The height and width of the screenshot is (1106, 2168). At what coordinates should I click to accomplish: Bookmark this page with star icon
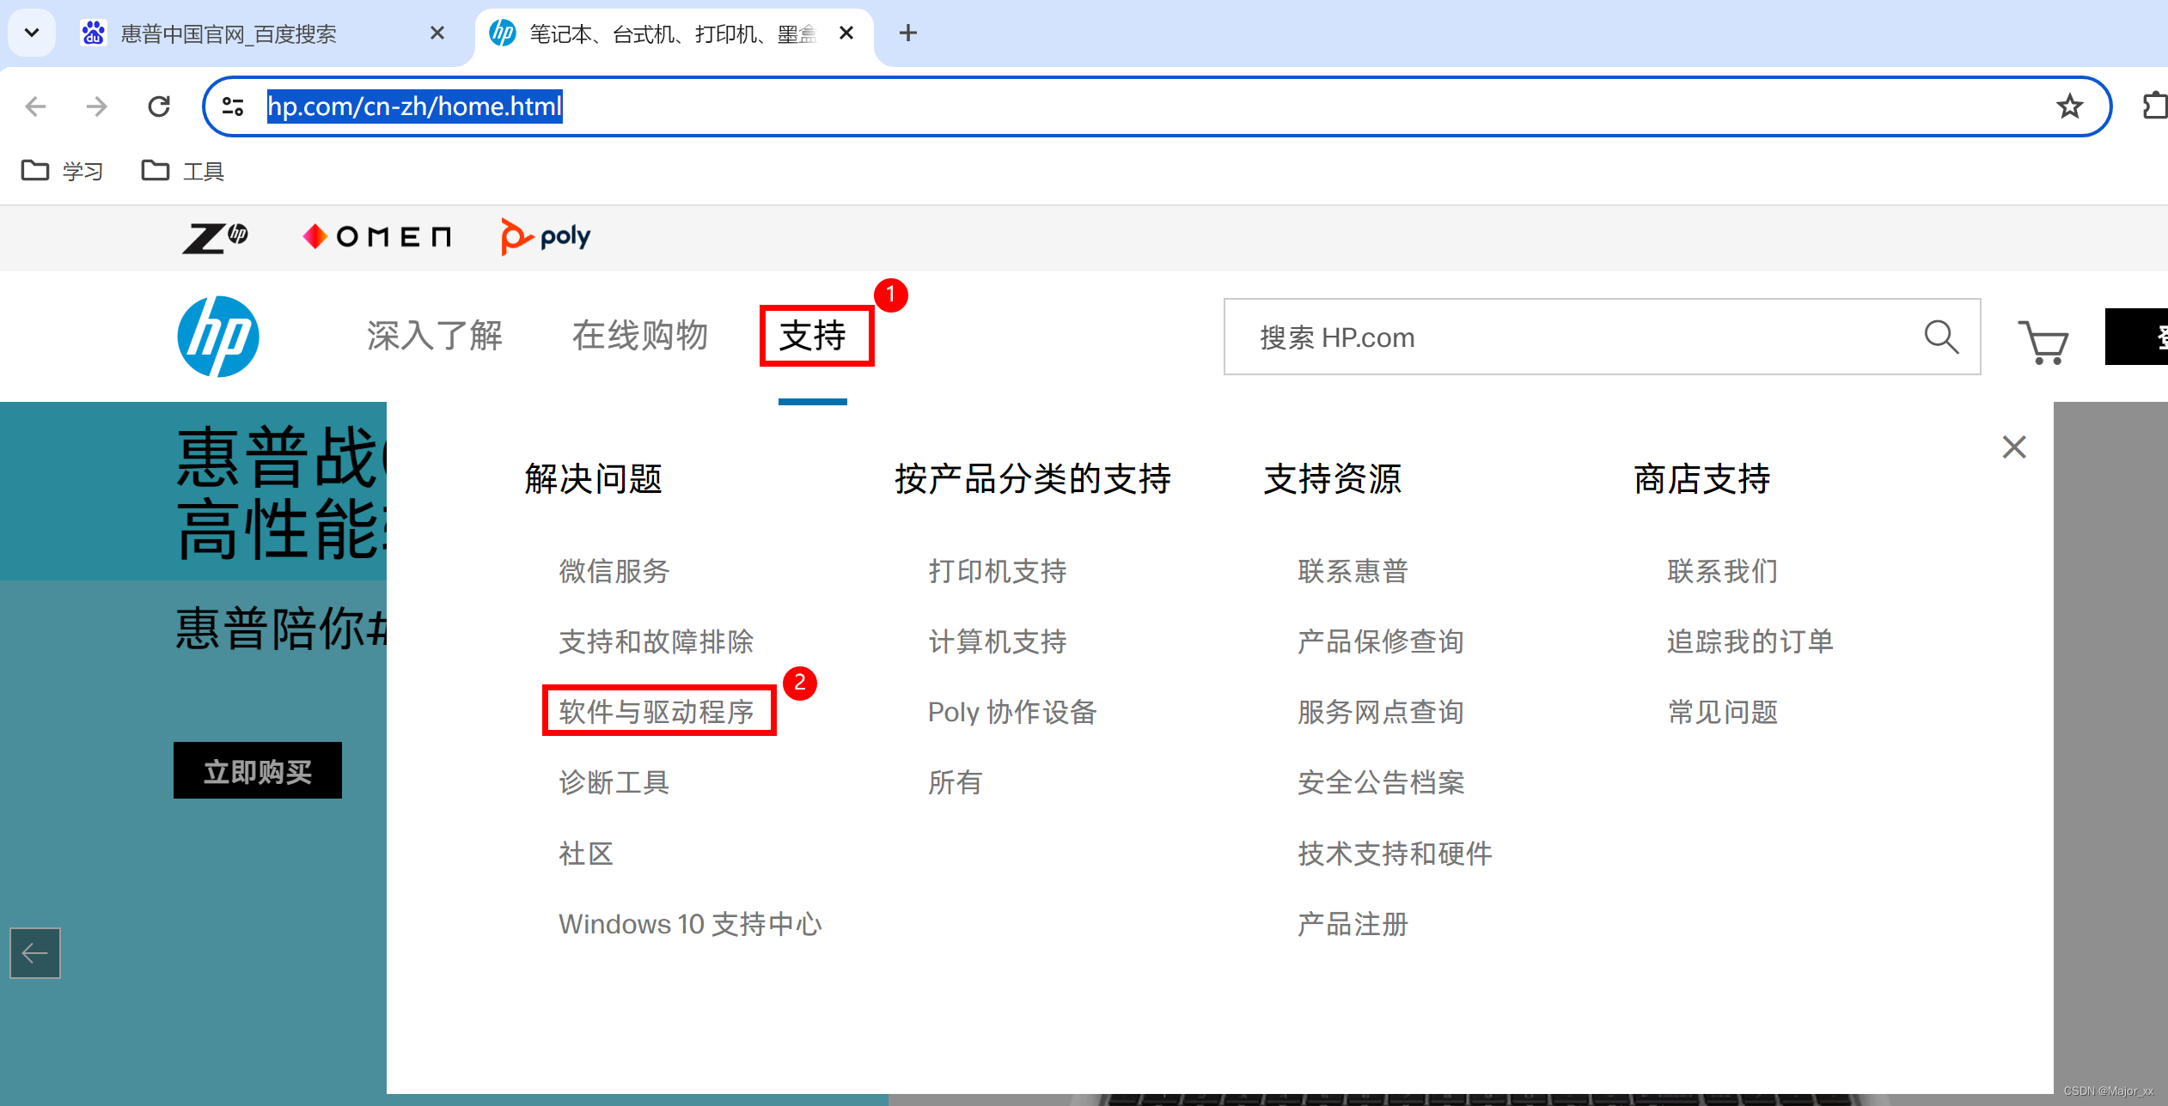coord(2069,106)
